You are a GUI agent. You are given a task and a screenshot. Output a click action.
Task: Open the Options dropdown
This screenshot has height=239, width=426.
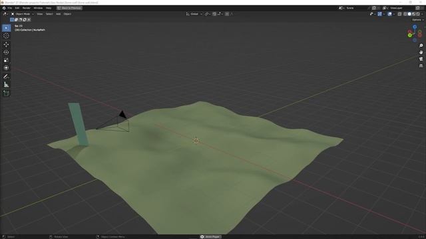417,20
